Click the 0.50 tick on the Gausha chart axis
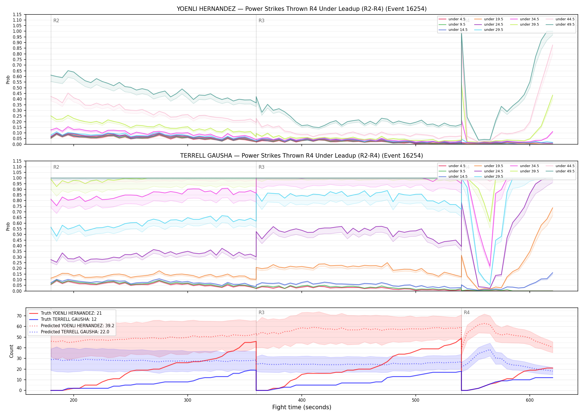584x417 pixels. point(18,235)
